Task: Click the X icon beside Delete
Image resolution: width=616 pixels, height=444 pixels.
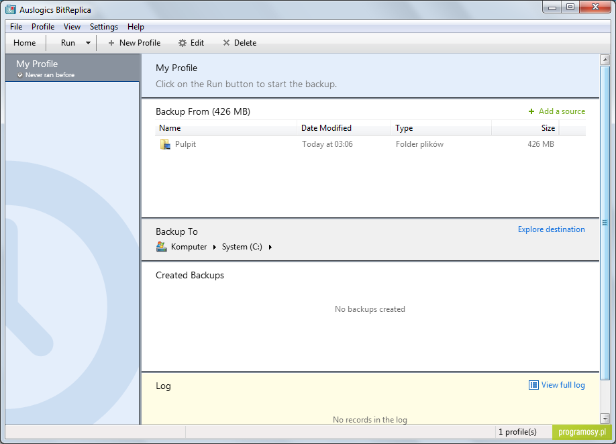Action: 226,43
